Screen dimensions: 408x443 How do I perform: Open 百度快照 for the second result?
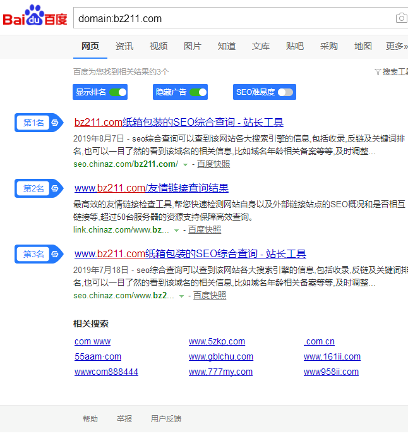point(205,229)
